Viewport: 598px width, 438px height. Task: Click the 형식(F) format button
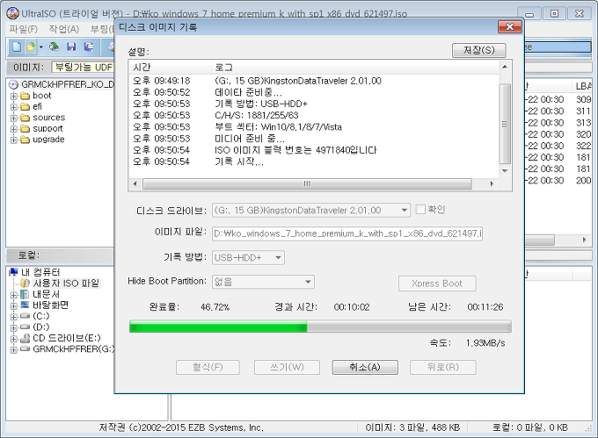(208, 367)
